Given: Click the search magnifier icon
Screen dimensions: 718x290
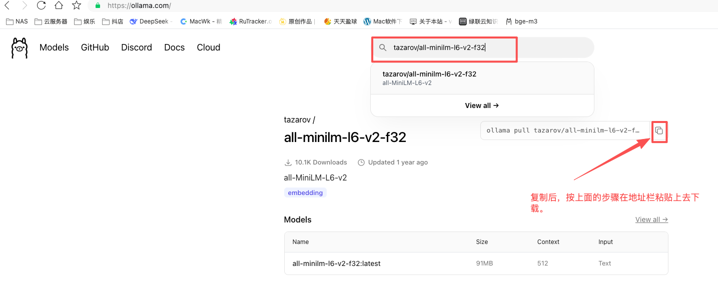Looking at the screenshot, I should [x=382, y=47].
